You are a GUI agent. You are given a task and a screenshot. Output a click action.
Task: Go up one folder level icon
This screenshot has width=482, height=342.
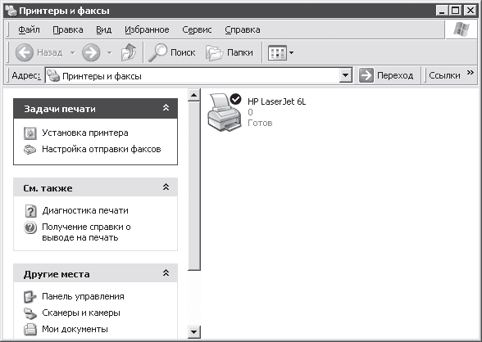129,52
